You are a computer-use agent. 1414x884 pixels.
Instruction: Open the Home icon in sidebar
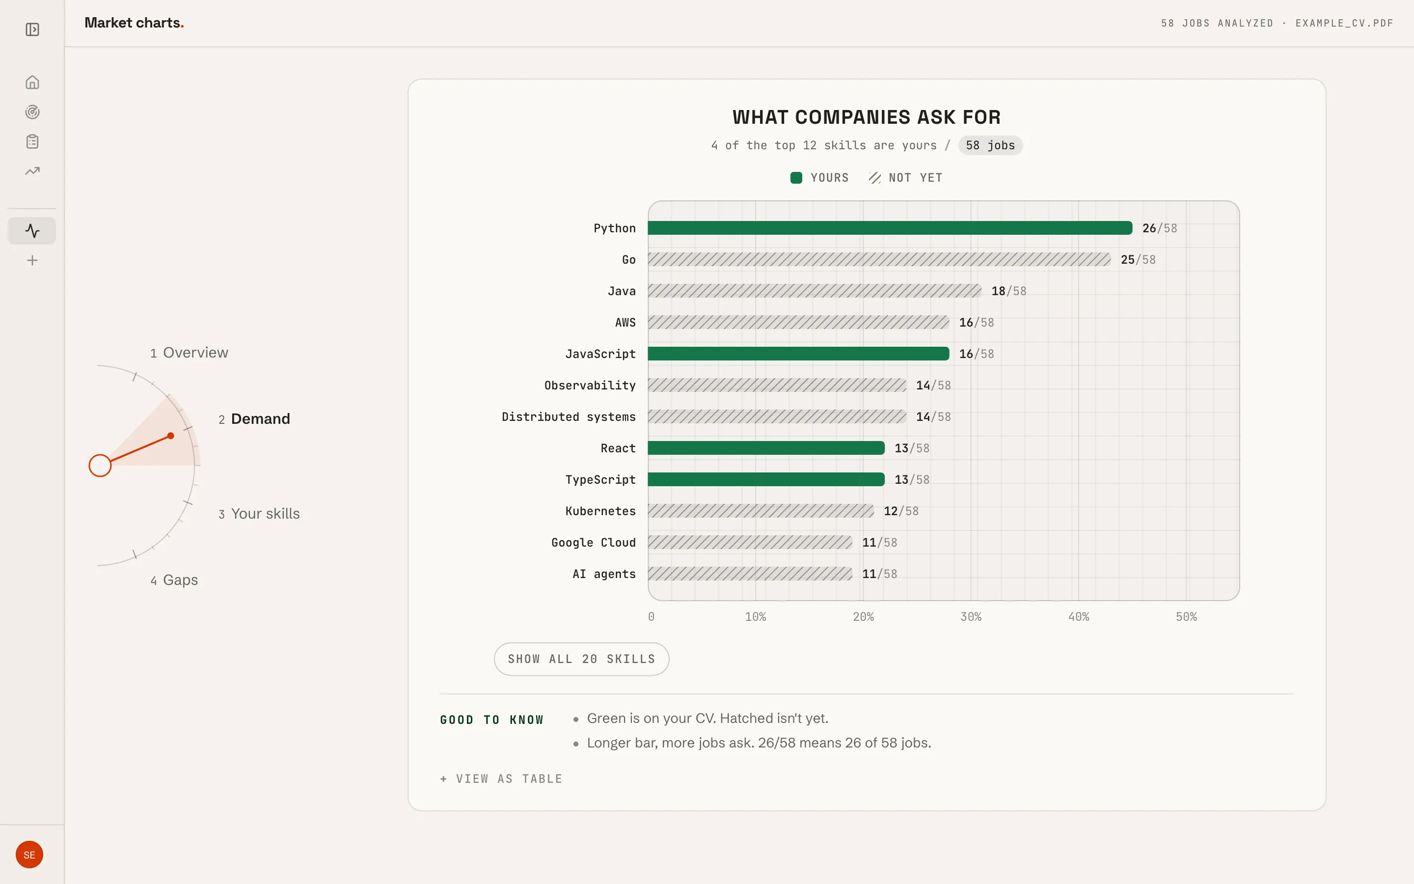[x=32, y=83]
